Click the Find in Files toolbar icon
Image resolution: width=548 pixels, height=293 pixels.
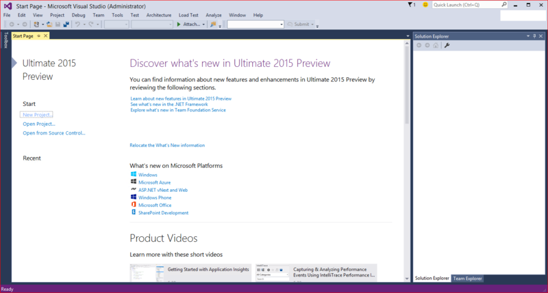click(212, 25)
